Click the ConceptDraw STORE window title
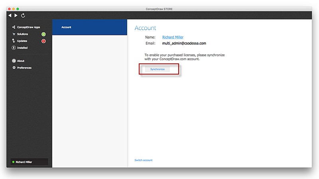Image resolution: width=319 pixels, height=179 pixels. 159,9
